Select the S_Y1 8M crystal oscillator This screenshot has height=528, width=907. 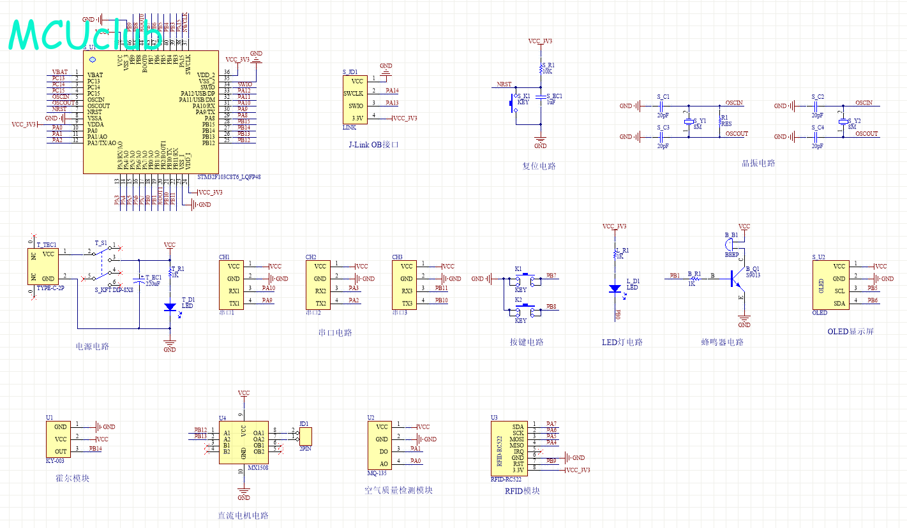pos(688,121)
